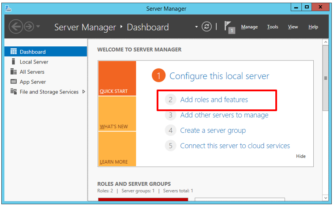Click the Server Manager title bar icon
This screenshot has width=334, height=206.
click(x=8, y=8)
